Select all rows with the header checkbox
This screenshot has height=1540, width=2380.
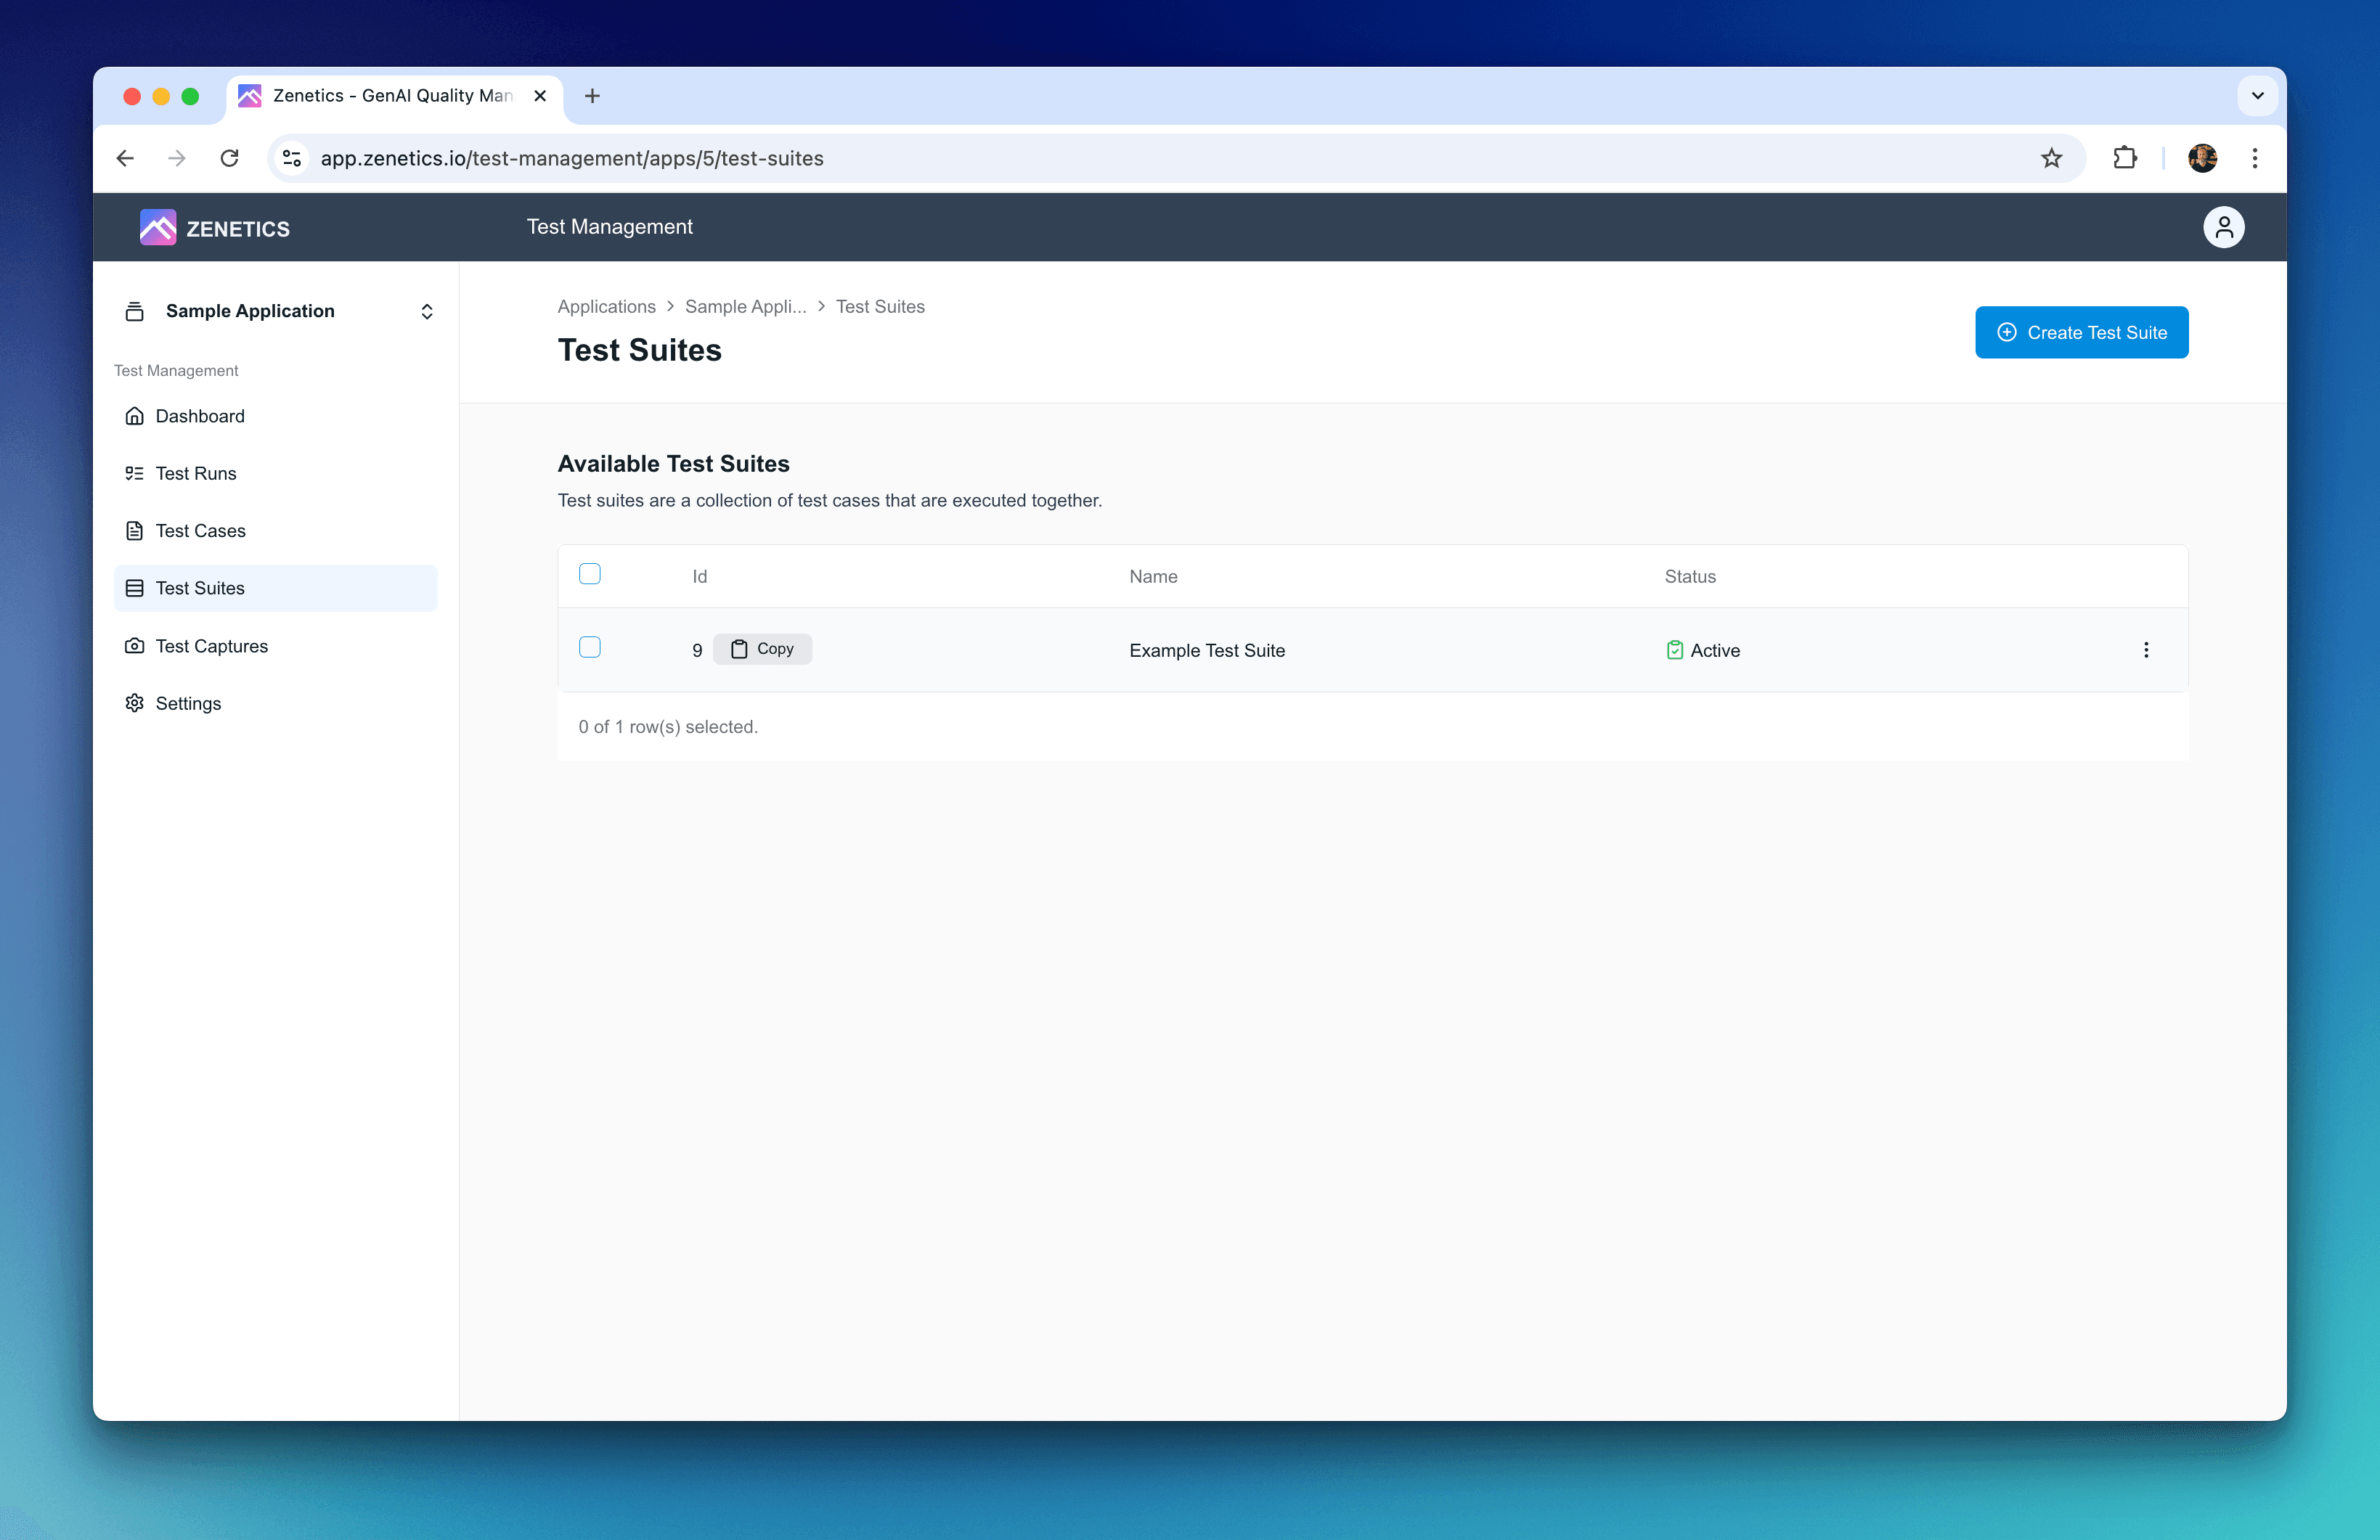click(590, 573)
